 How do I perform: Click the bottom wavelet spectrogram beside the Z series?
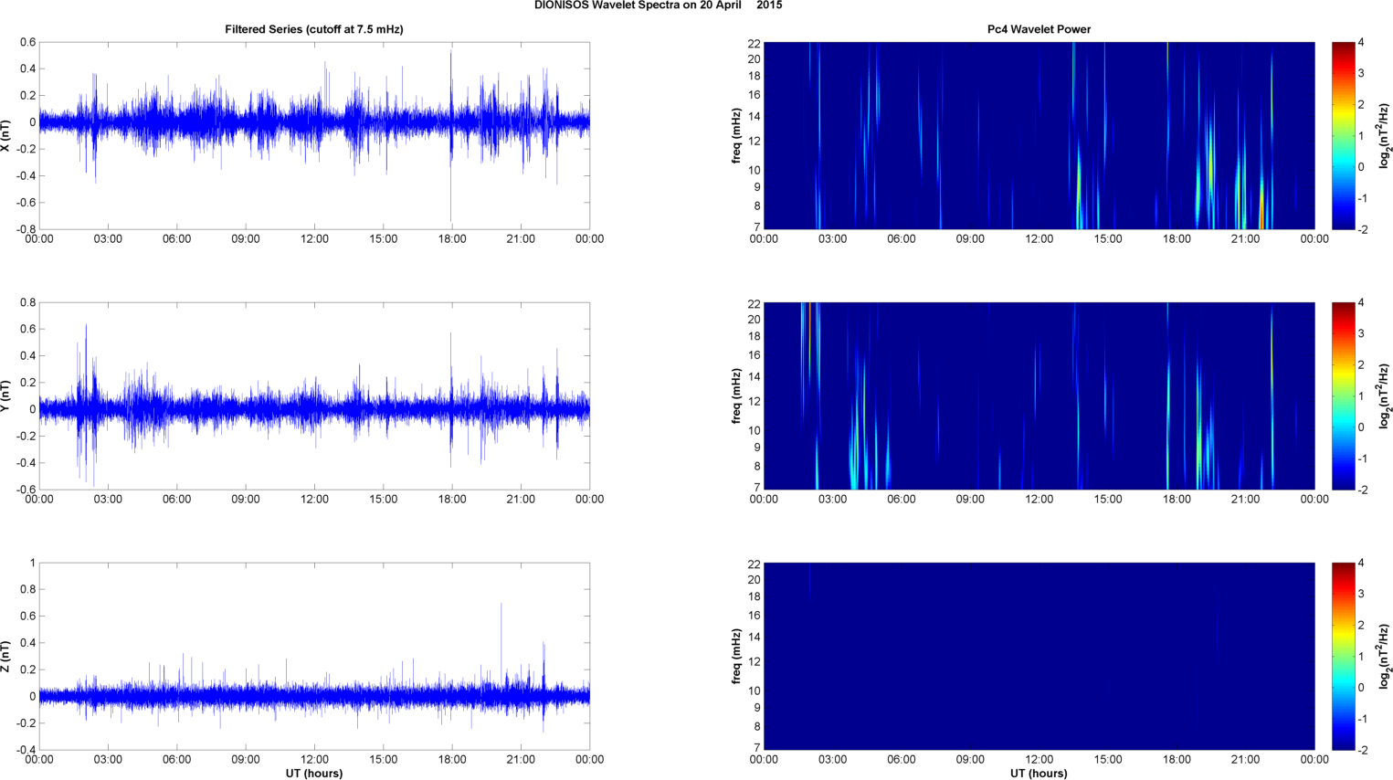point(1039,656)
